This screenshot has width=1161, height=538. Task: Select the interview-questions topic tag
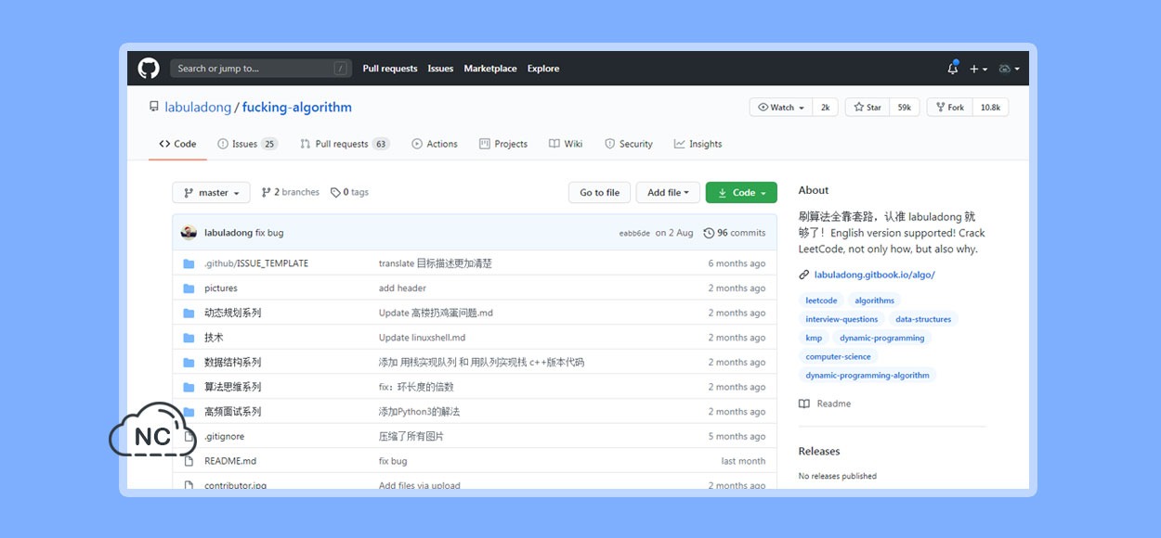(841, 319)
